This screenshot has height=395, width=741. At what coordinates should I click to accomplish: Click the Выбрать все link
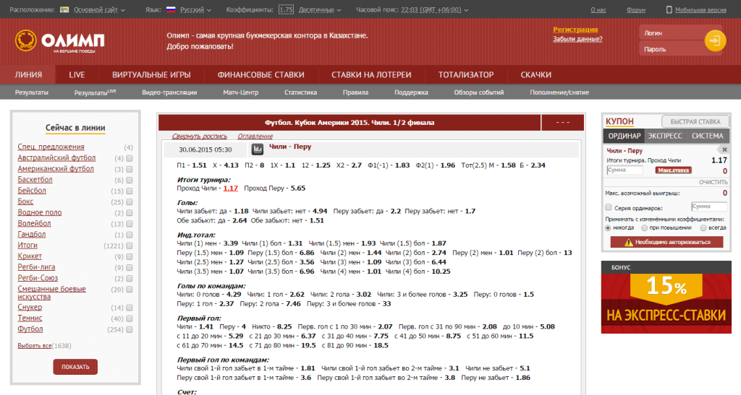click(35, 345)
